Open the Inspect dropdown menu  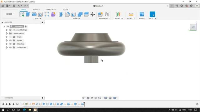tap(131, 19)
